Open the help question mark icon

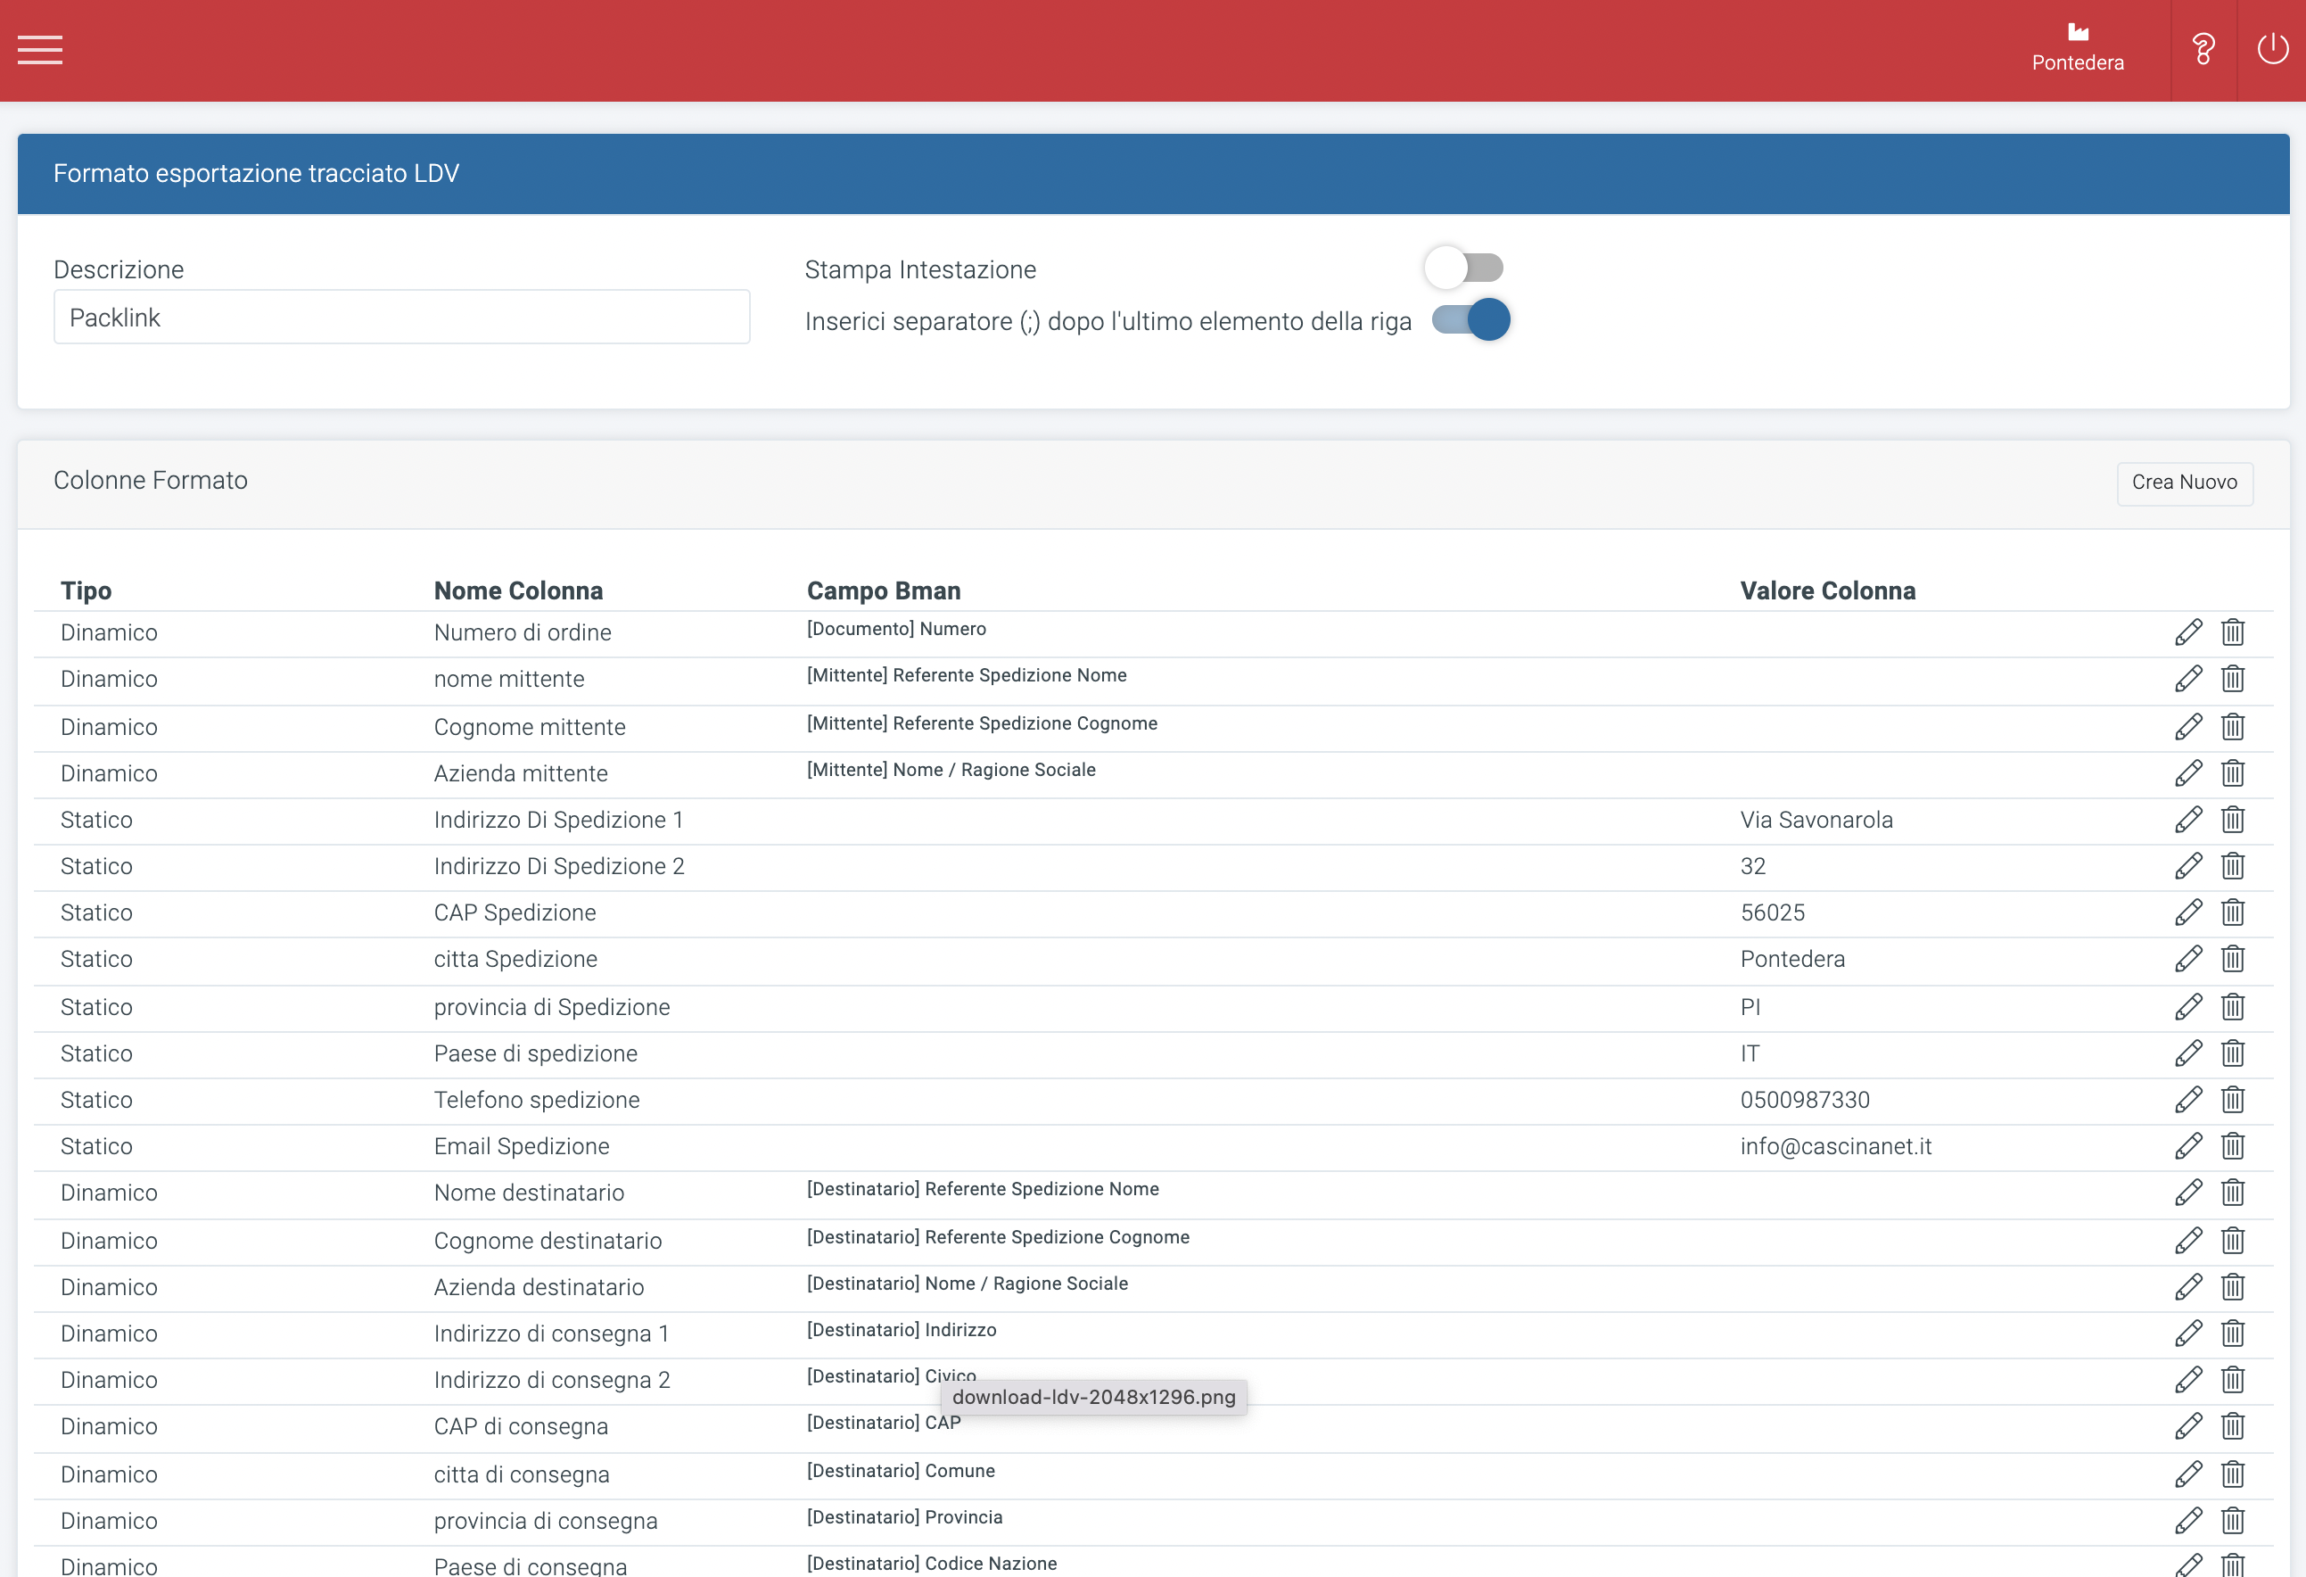pyautogui.click(x=2203, y=49)
